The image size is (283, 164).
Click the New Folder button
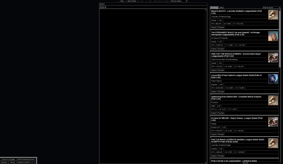pyautogui.click(x=132, y=1)
